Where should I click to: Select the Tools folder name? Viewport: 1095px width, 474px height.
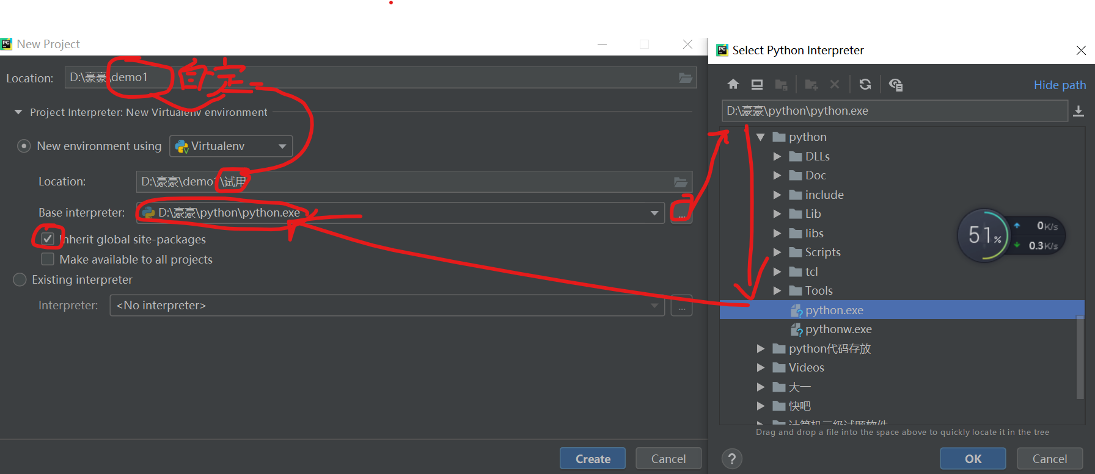tap(819, 291)
